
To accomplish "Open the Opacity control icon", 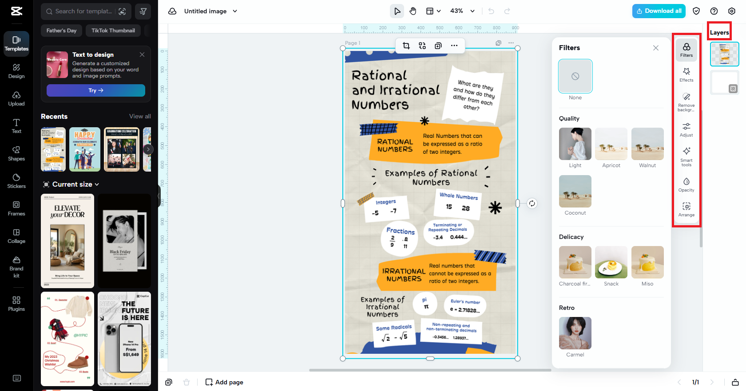I will click(686, 184).
